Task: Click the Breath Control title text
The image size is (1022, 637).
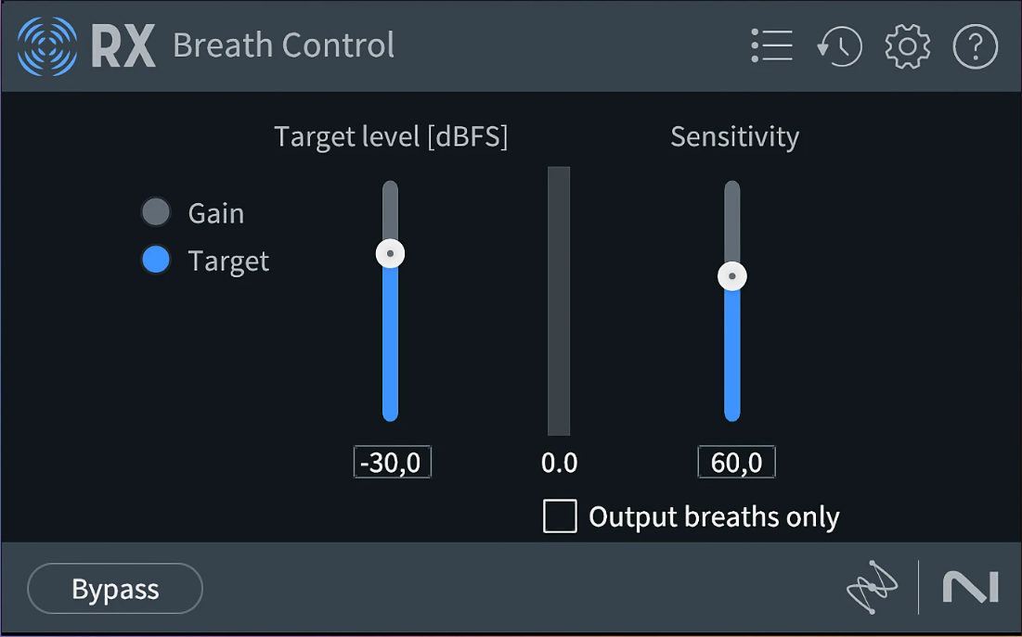Action: 283,45
